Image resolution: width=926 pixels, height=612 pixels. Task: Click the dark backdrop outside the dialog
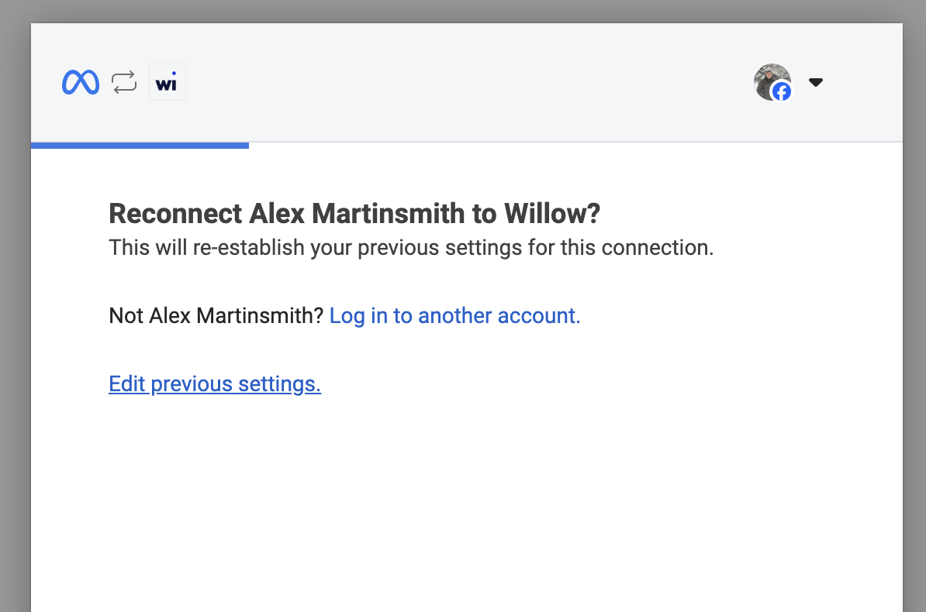14,310
